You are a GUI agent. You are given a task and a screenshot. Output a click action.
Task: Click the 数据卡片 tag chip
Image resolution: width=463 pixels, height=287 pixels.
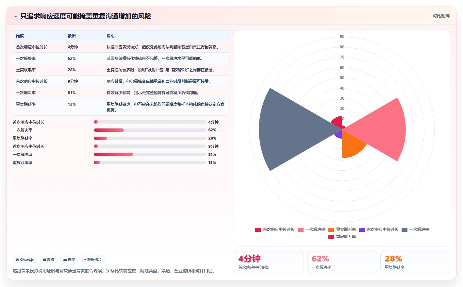(x=93, y=260)
